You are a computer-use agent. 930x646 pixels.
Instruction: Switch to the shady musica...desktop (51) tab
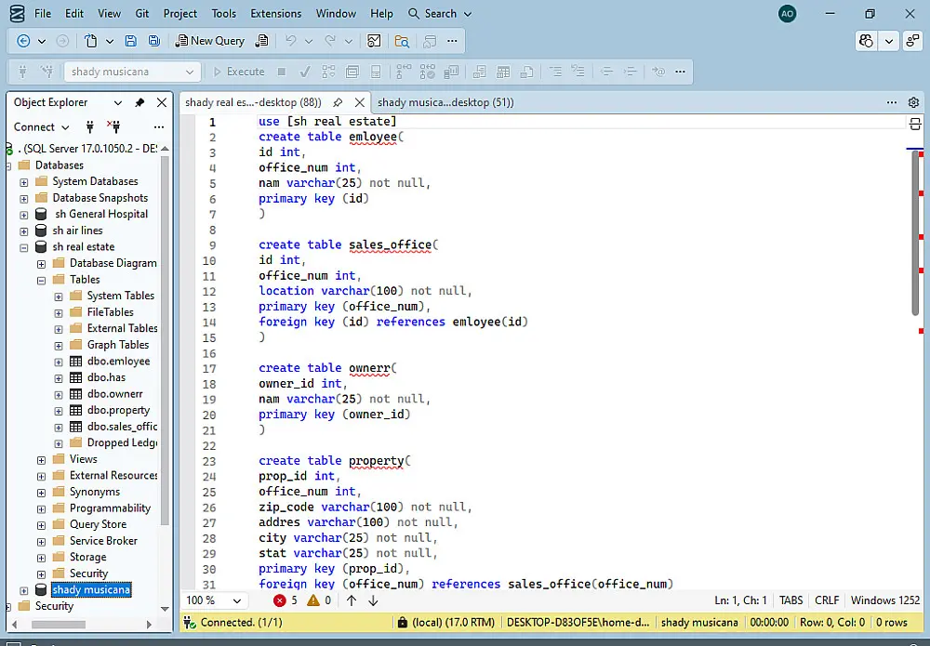tap(445, 102)
